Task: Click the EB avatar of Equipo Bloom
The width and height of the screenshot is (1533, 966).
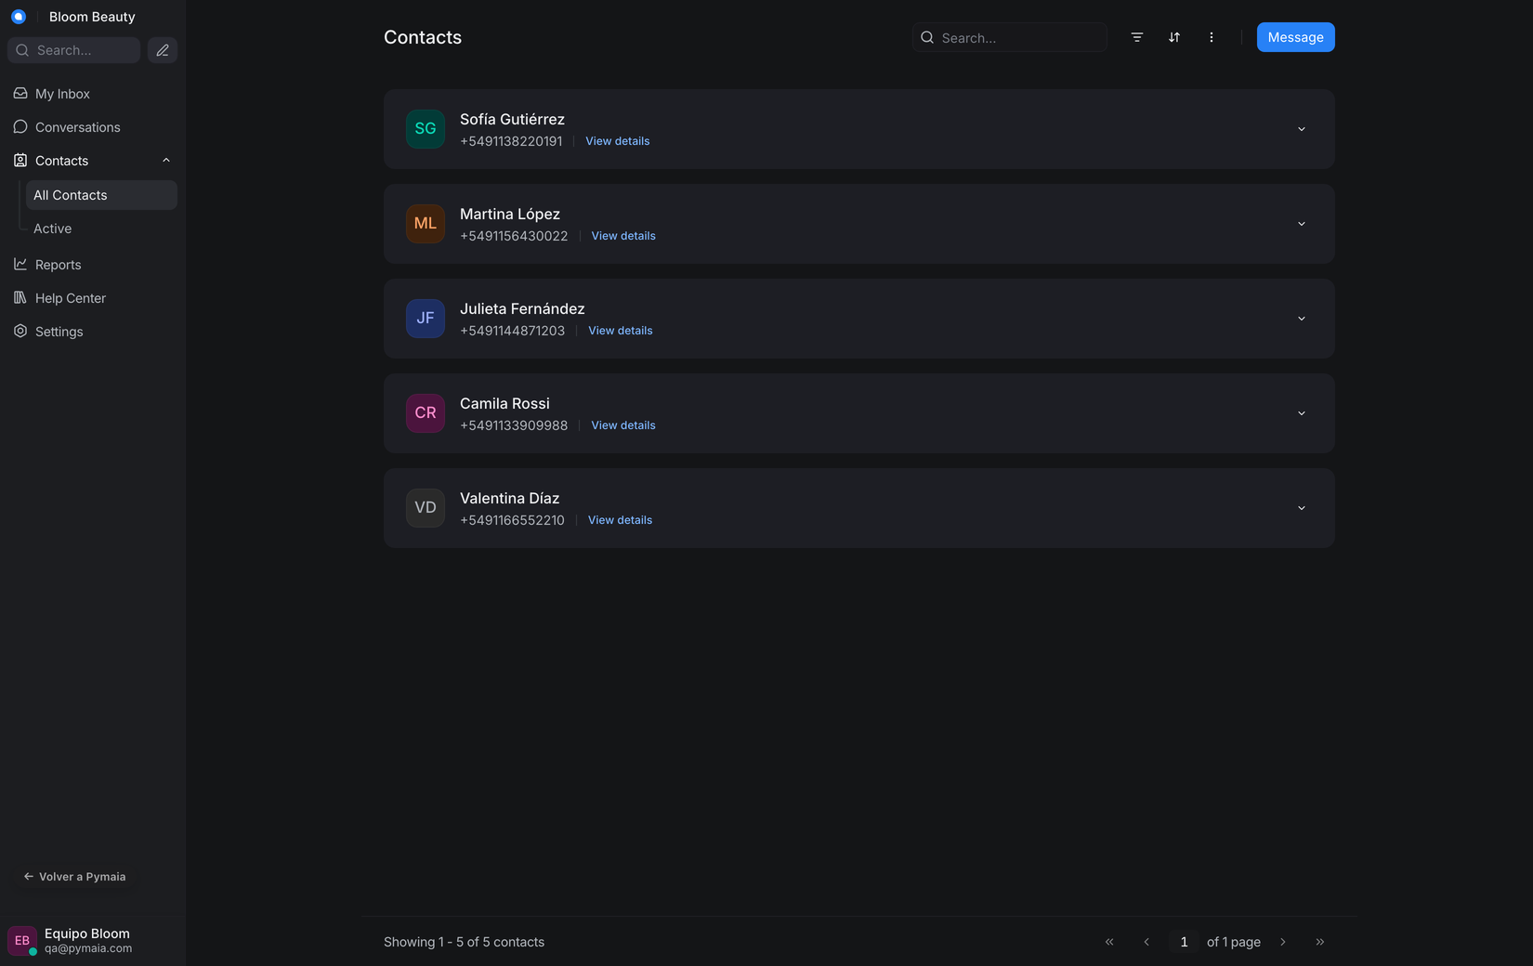Action: [22, 940]
